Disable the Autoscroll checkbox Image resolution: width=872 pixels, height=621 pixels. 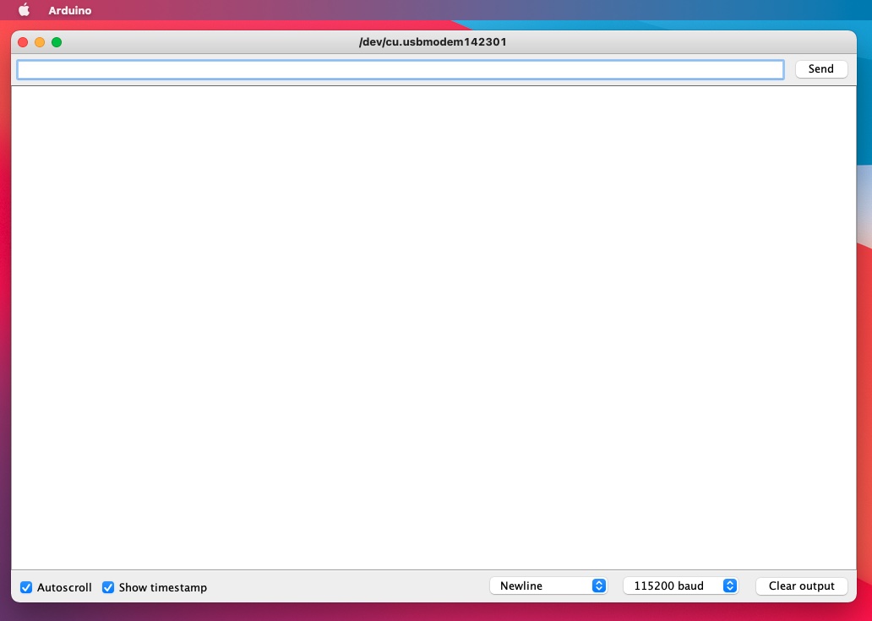(26, 587)
